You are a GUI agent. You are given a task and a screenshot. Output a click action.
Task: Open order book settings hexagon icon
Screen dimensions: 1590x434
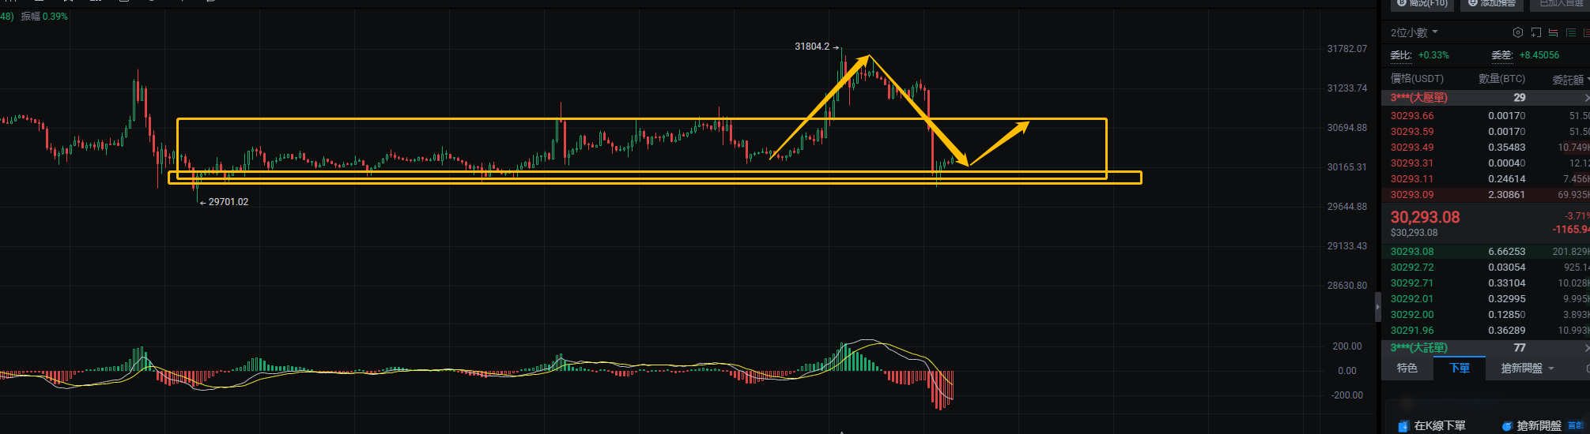tap(1517, 32)
